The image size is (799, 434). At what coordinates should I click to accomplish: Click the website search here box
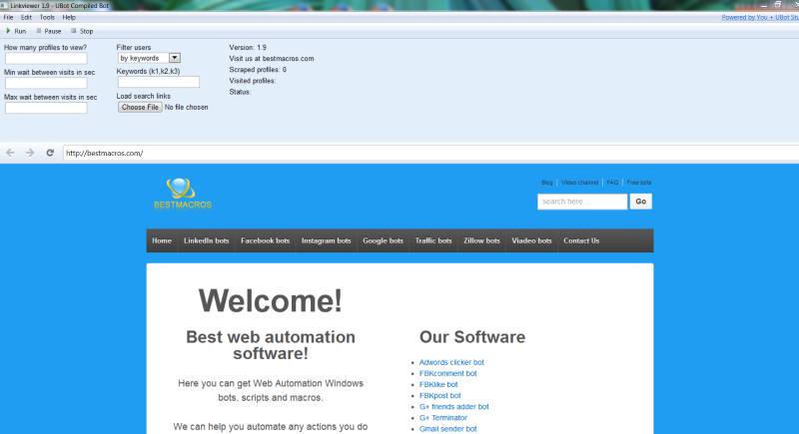(x=582, y=202)
